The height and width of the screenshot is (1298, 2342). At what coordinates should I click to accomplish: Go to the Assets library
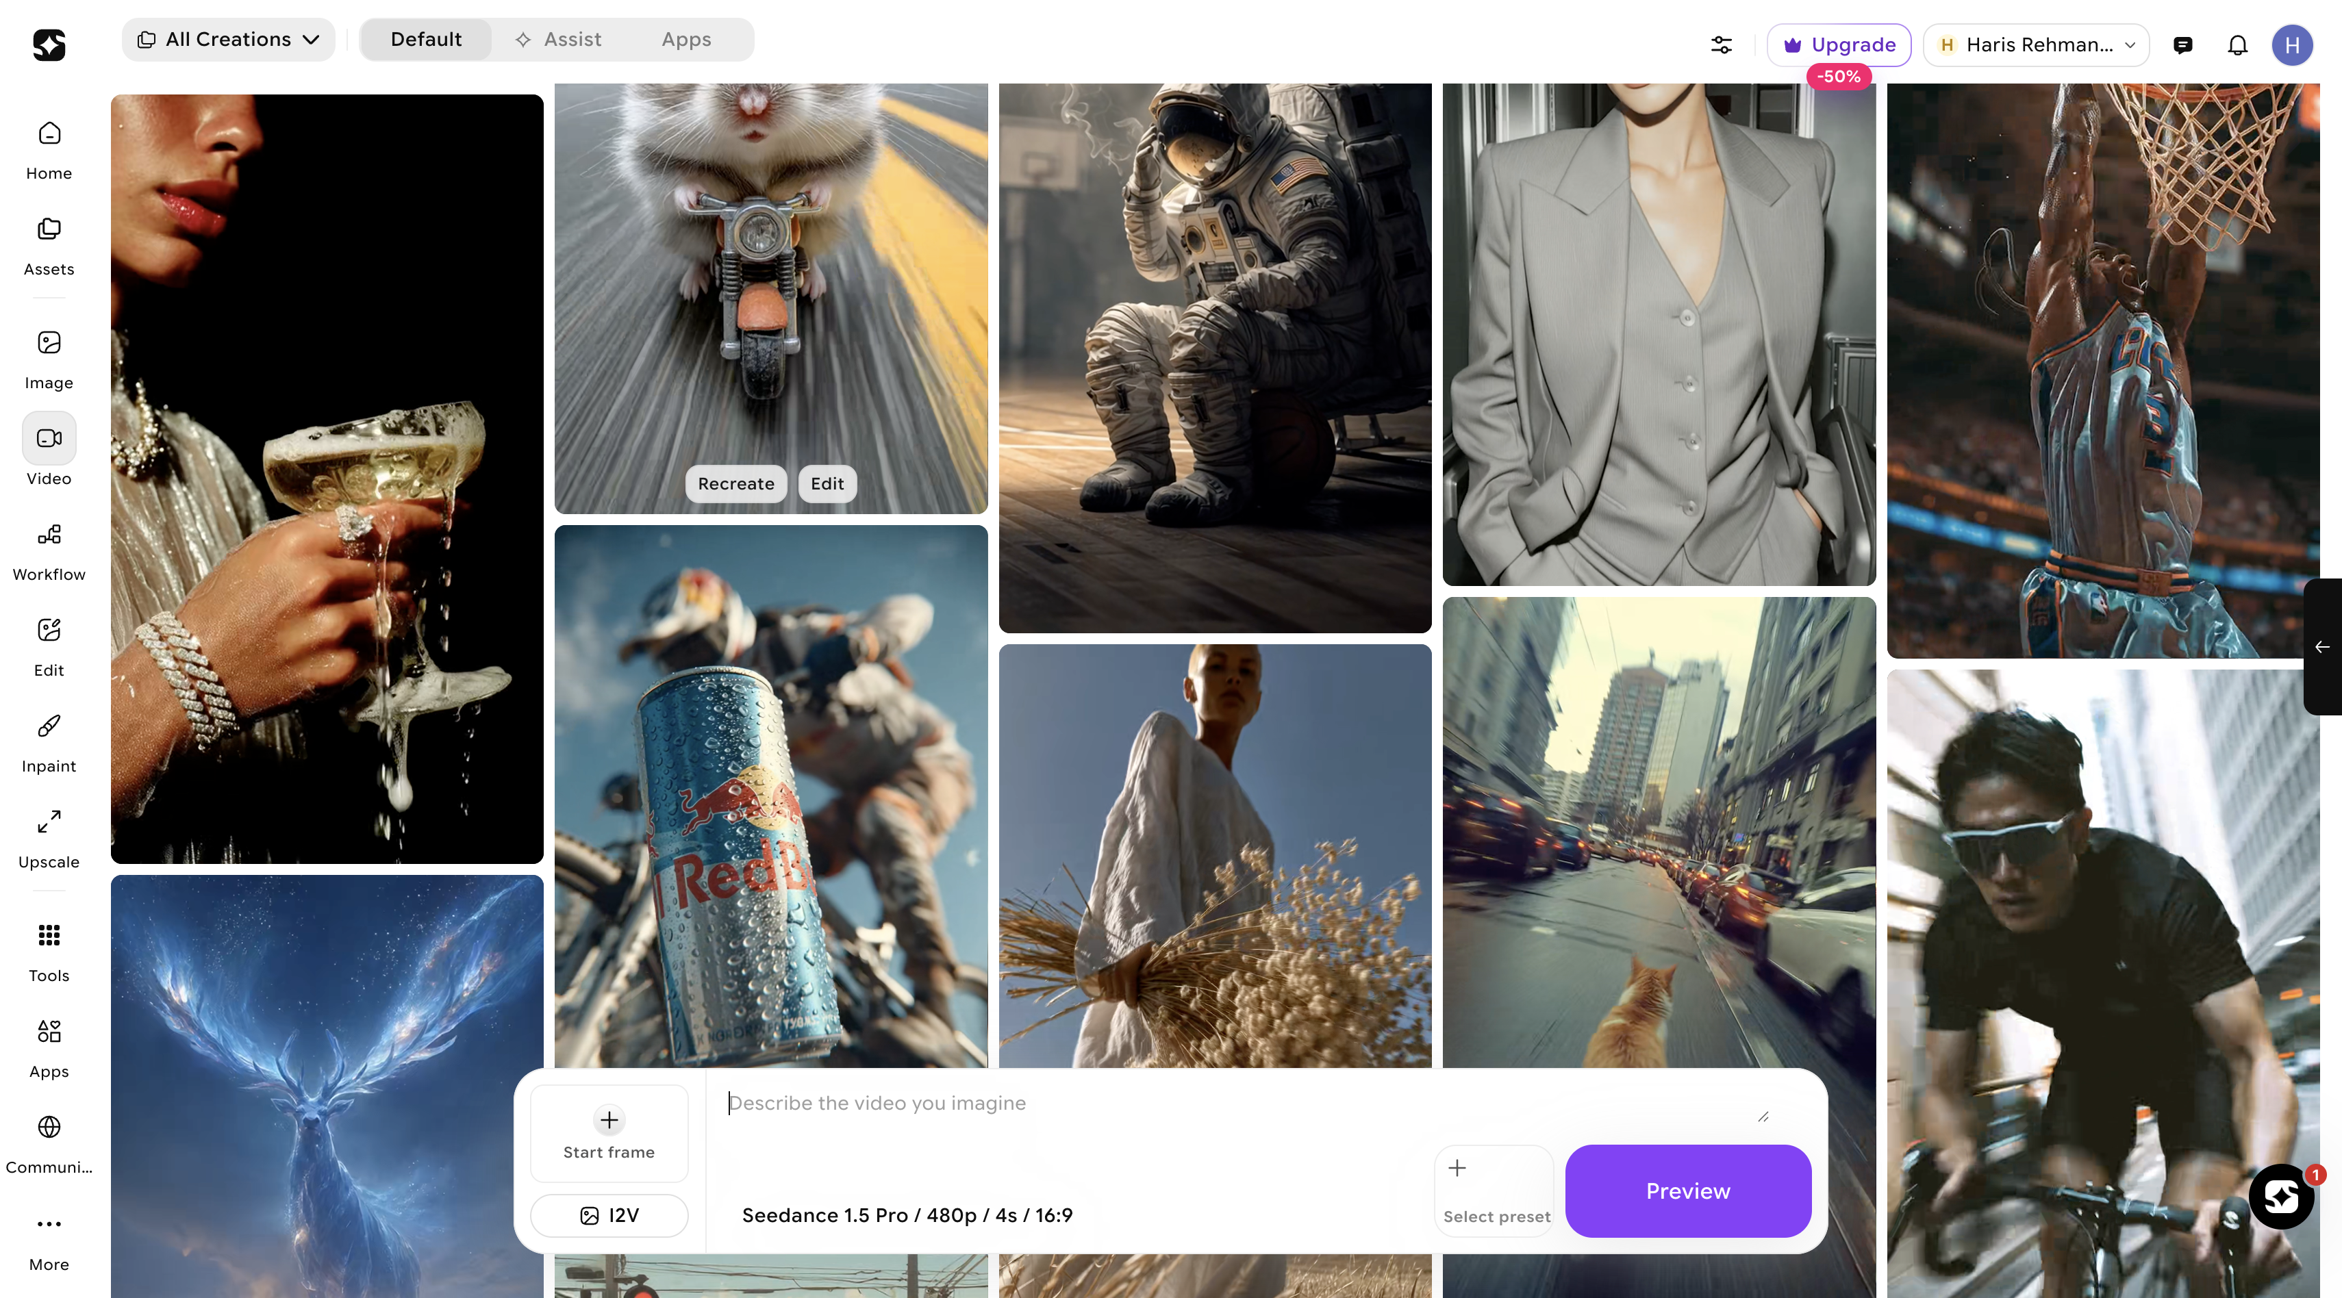click(x=49, y=245)
